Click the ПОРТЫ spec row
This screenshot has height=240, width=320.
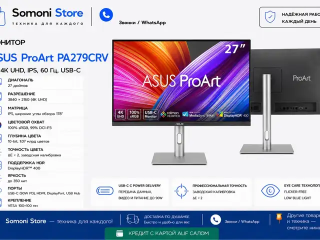(41, 190)
